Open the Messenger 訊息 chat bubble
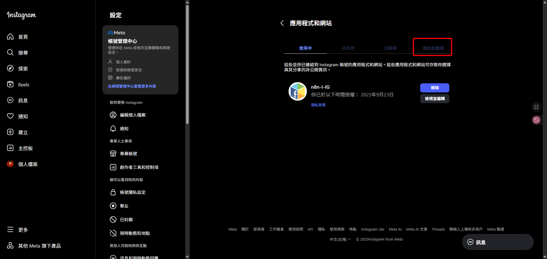Image resolution: width=547 pixels, height=259 pixels. (x=470, y=242)
